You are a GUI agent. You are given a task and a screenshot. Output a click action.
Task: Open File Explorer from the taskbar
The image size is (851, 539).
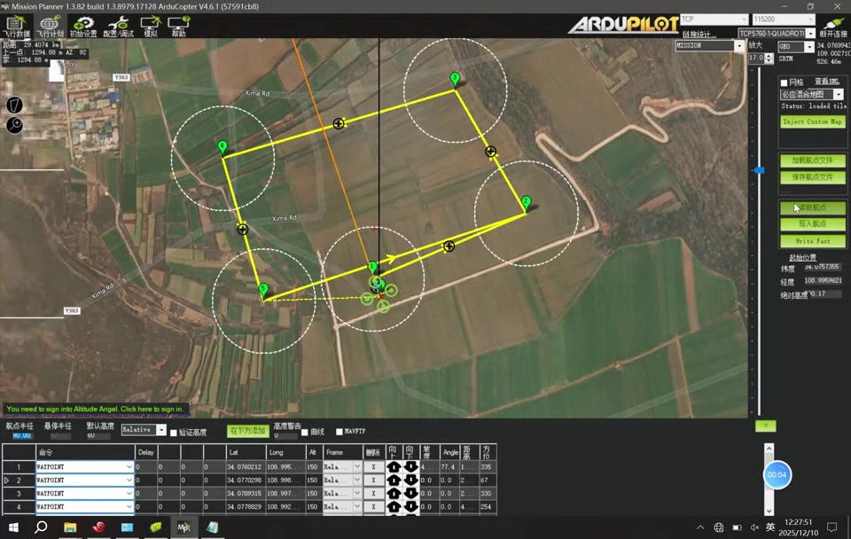pos(70,527)
